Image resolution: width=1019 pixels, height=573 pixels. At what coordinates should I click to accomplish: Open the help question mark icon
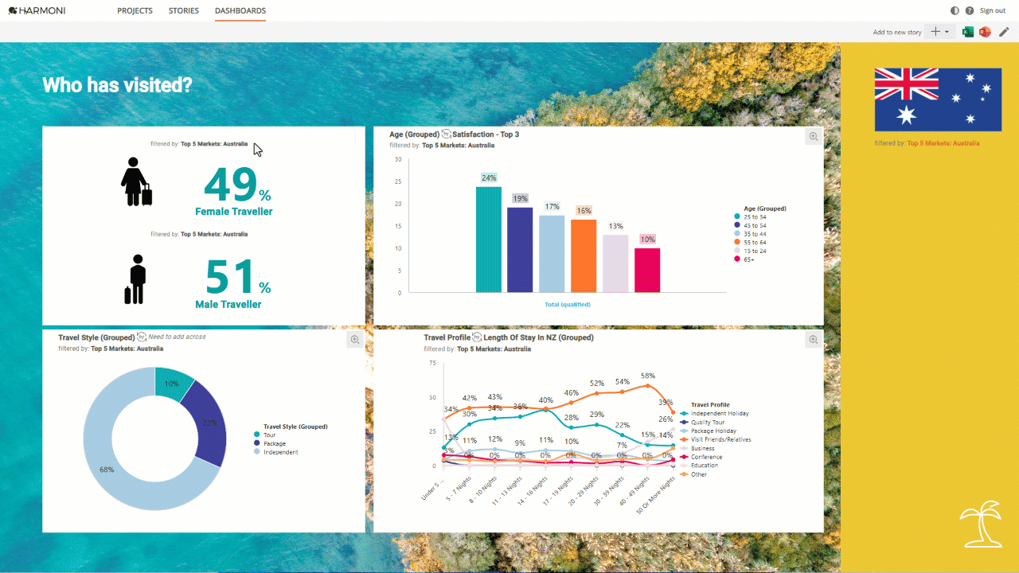970,10
